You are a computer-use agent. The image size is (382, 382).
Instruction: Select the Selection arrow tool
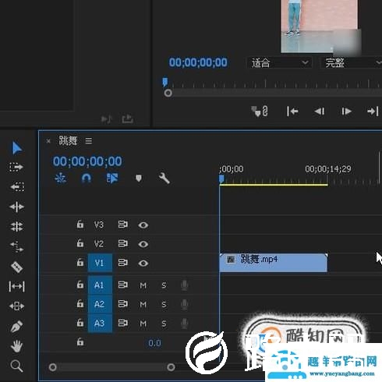[17, 148]
